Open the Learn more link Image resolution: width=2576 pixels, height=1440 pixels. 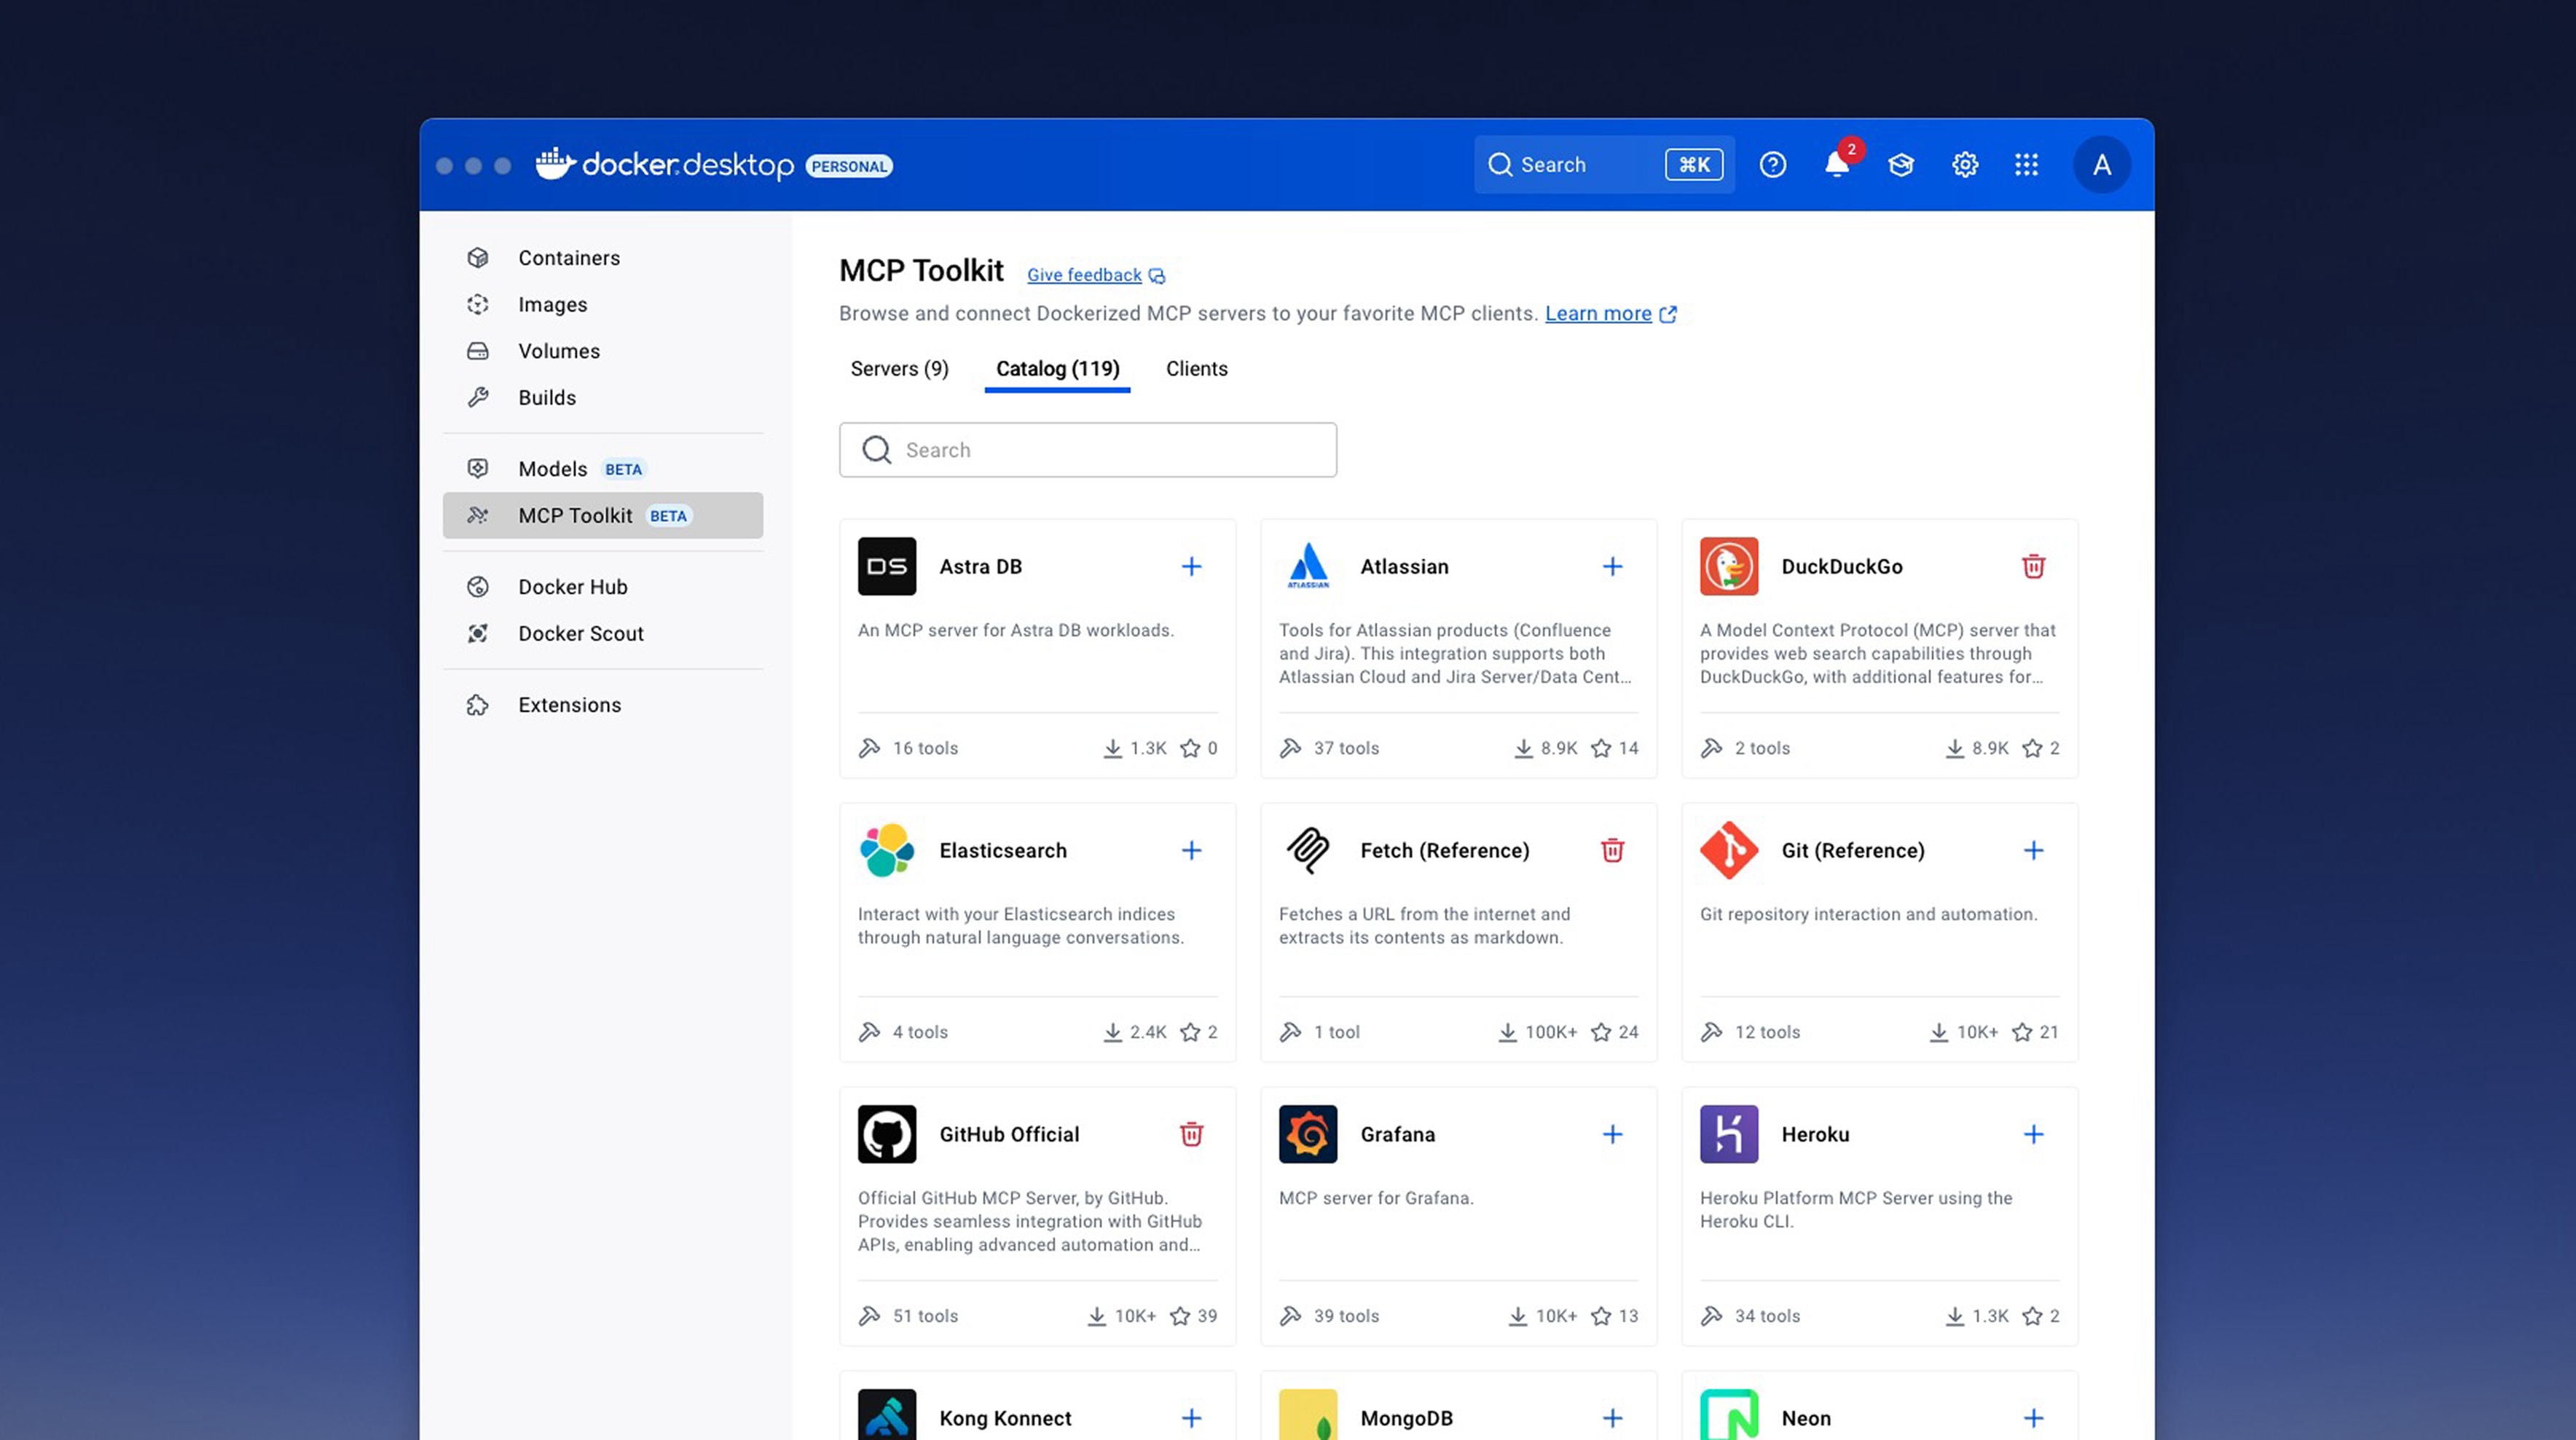(1598, 314)
